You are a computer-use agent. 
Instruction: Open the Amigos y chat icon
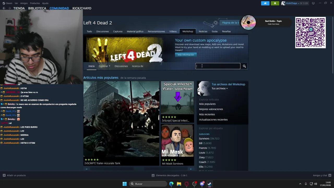(330, 175)
